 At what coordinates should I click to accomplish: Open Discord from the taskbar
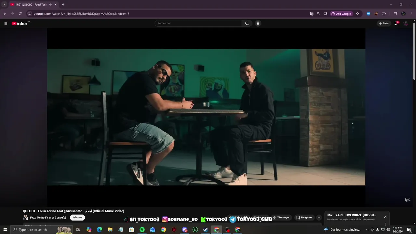(x=185, y=230)
